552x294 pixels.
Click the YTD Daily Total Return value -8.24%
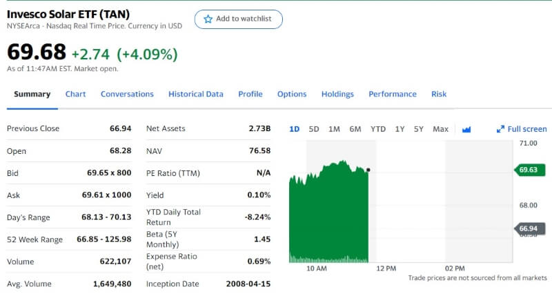click(x=257, y=217)
